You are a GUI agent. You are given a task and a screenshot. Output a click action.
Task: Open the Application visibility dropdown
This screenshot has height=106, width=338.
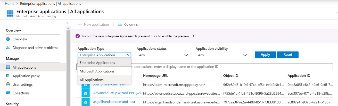click(222, 55)
